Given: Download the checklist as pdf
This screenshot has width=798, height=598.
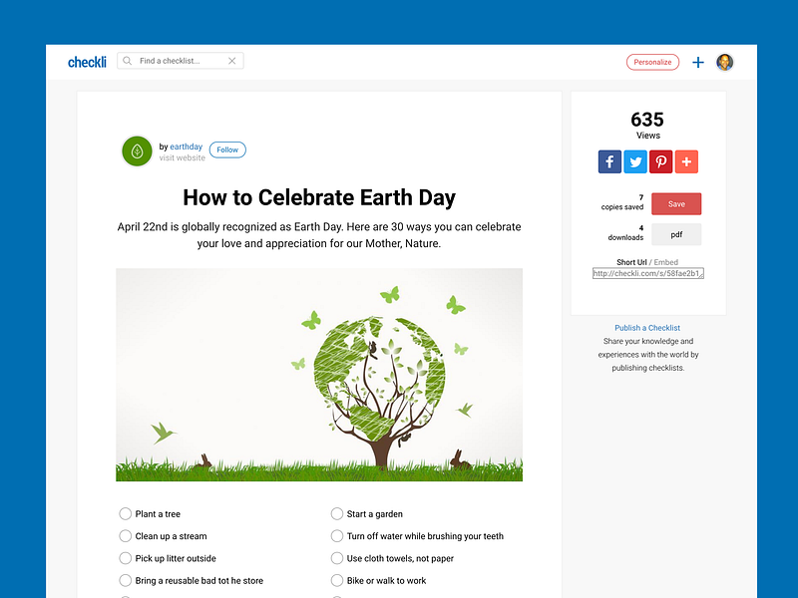Looking at the screenshot, I should point(676,234).
